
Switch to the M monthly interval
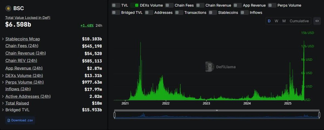tap(284, 21)
